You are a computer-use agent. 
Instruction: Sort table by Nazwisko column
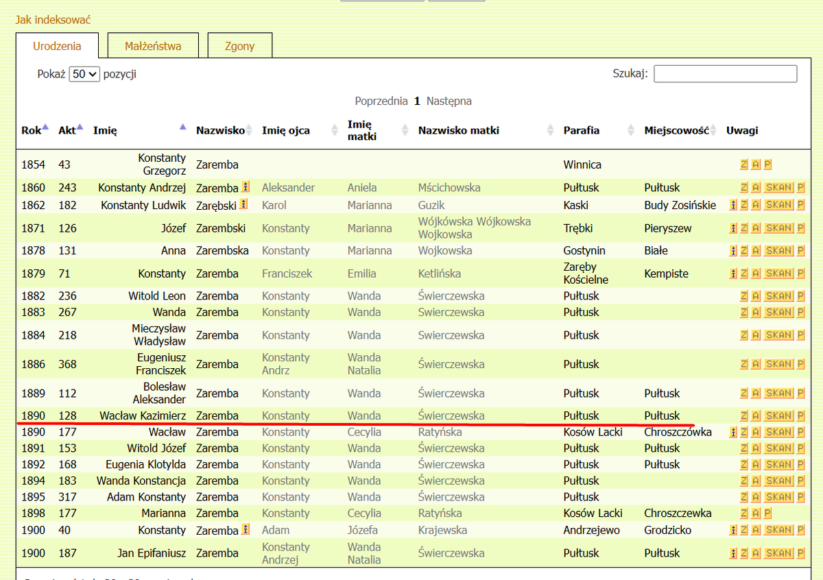(x=224, y=130)
